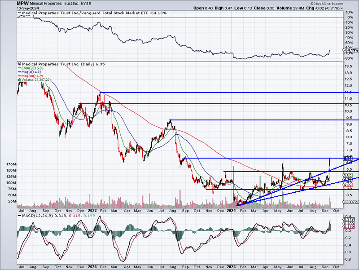Viewport: 359px width, 270px height.
Task: Select the MA(50) 4.73 legend entry
Action: (x=30, y=72)
